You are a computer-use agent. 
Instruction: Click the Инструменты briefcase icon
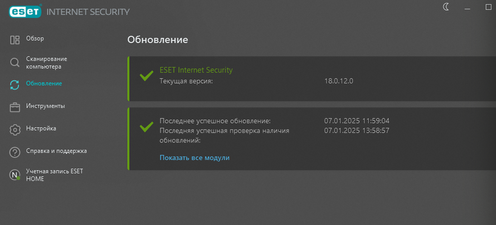15,106
